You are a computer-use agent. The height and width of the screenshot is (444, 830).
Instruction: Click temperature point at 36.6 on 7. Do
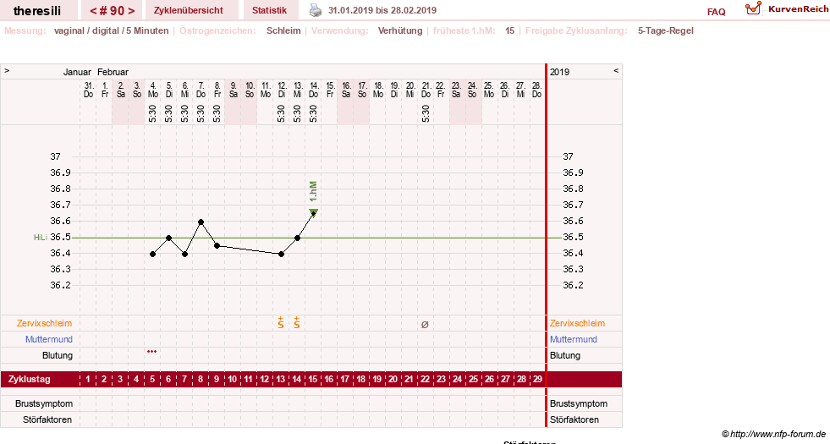click(x=201, y=222)
